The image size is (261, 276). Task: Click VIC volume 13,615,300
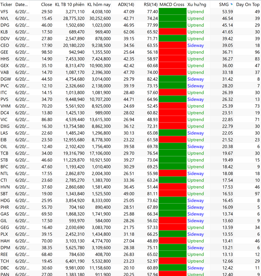[x=100, y=119]
